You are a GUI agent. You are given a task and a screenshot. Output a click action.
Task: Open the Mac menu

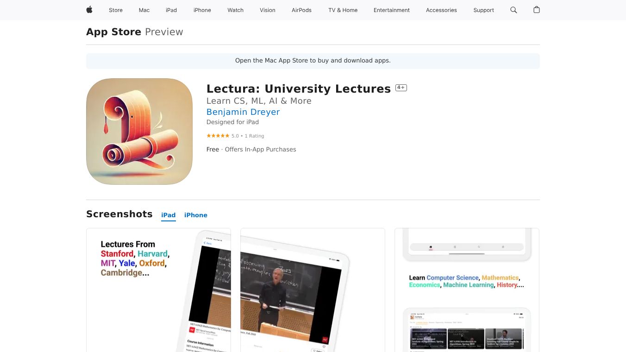click(144, 10)
